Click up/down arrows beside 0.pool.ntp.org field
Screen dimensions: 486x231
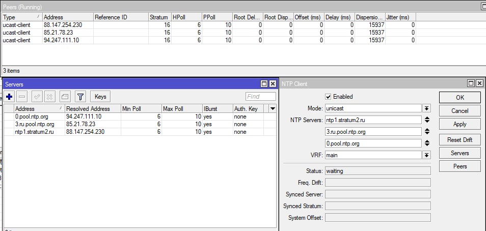click(x=427, y=143)
